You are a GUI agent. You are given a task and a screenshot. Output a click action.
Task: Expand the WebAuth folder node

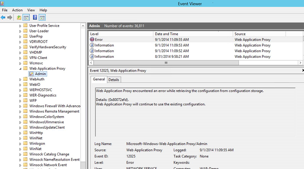pos(20,79)
